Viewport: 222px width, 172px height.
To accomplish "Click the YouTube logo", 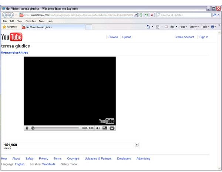I will click(x=12, y=37).
